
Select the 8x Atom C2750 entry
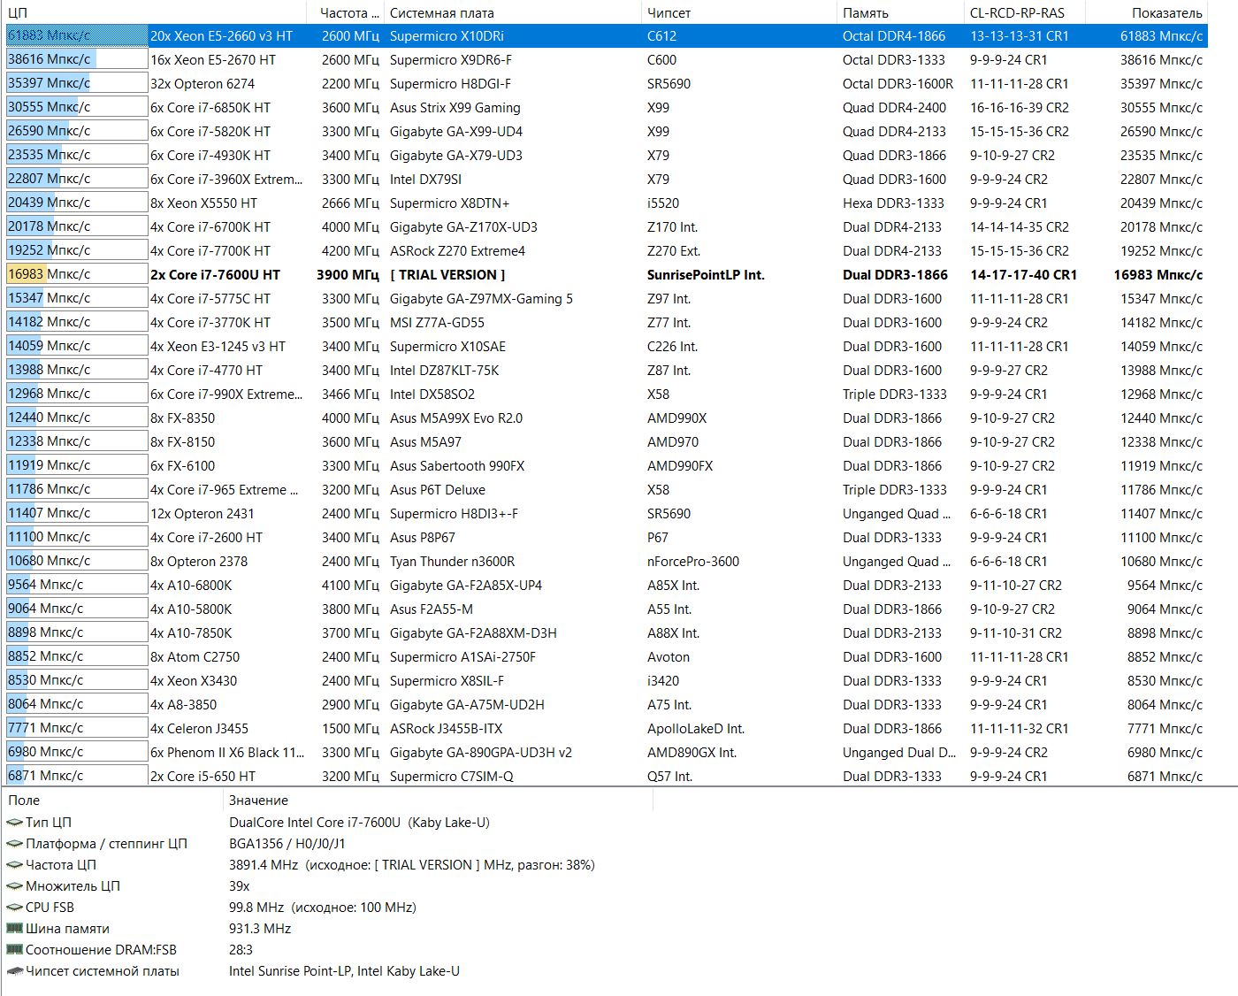pos(195,657)
